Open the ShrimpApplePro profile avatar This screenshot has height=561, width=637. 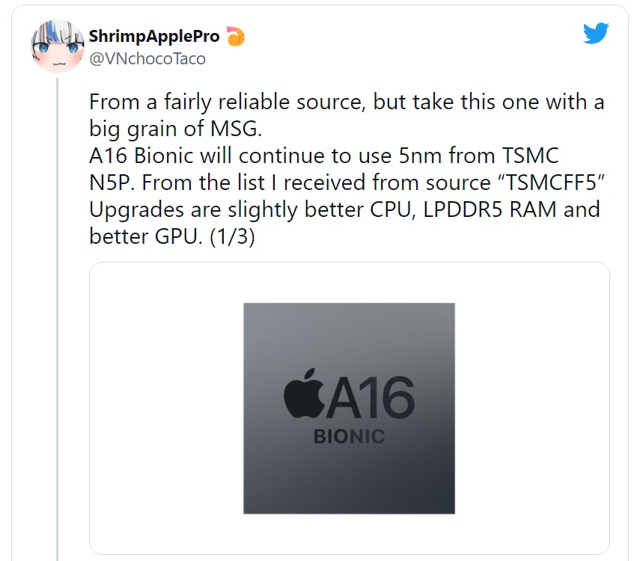58,46
